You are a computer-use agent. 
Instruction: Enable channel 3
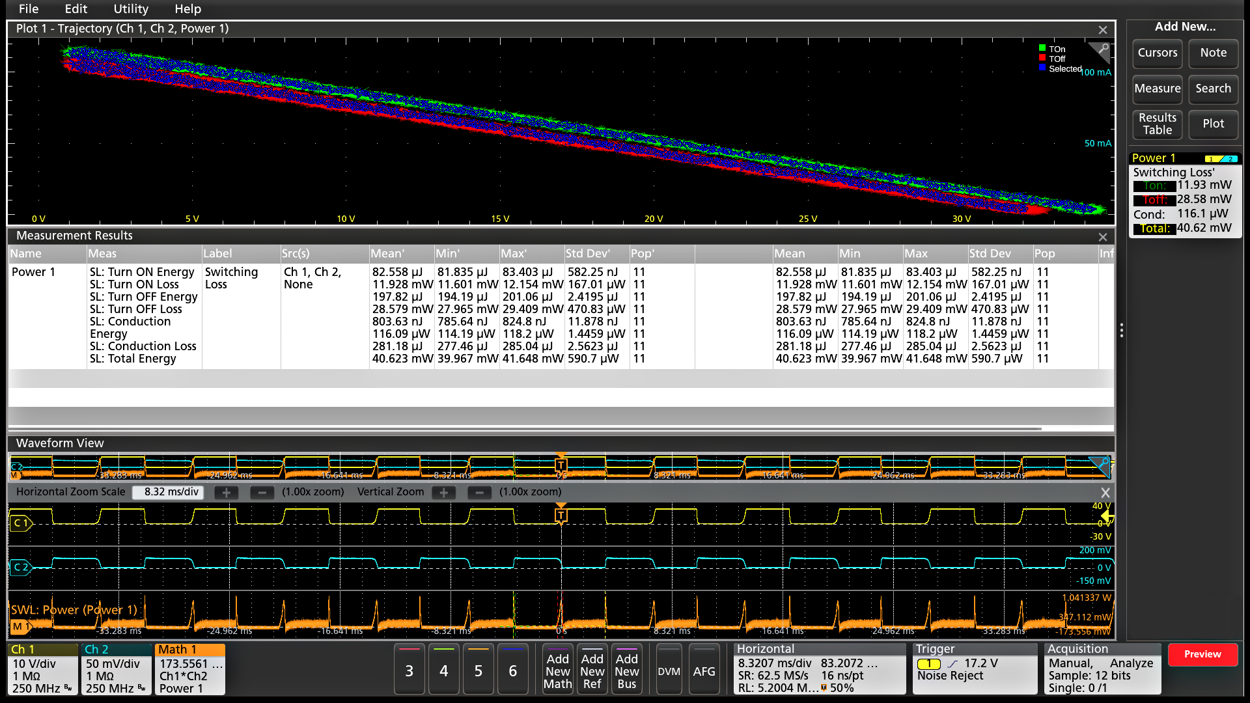[409, 669]
